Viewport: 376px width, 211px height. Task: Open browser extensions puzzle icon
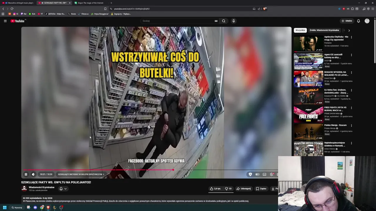(352, 9)
